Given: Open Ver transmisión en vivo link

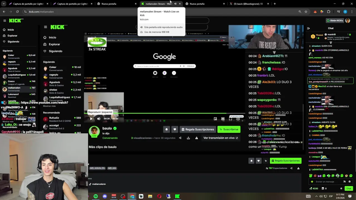Looking at the screenshot, I should pyautogui.click(x=221, y=138).
